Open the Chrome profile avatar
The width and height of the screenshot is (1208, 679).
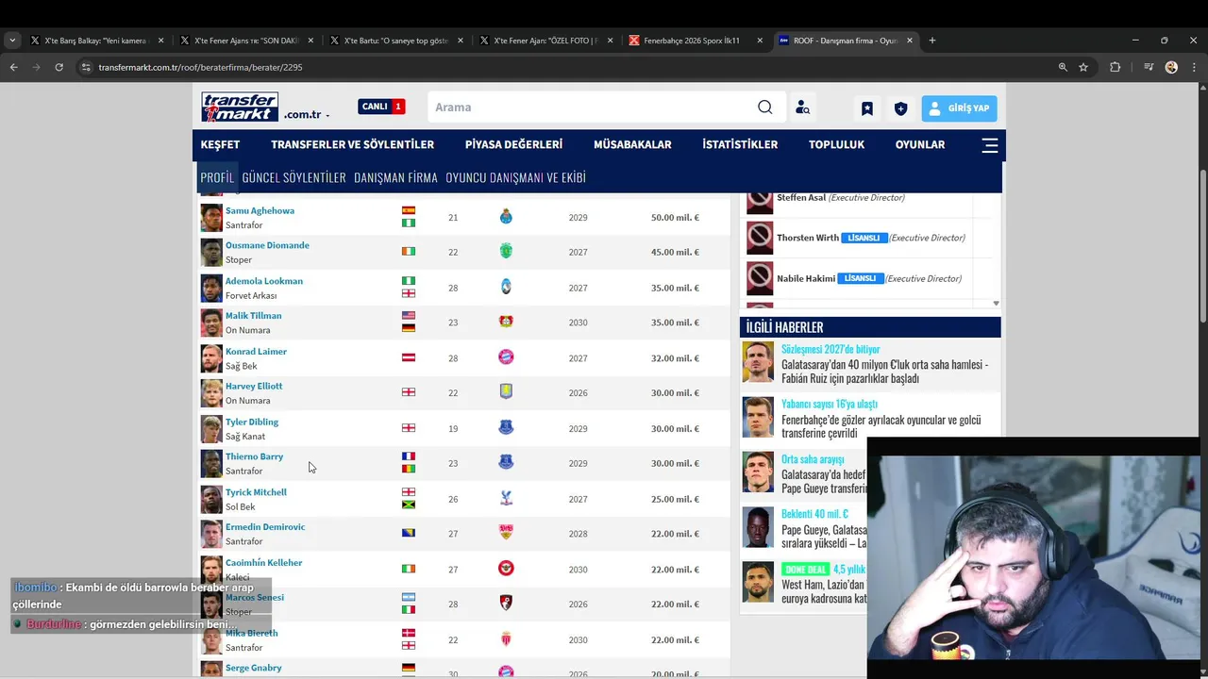click(x=1171, y=67)
